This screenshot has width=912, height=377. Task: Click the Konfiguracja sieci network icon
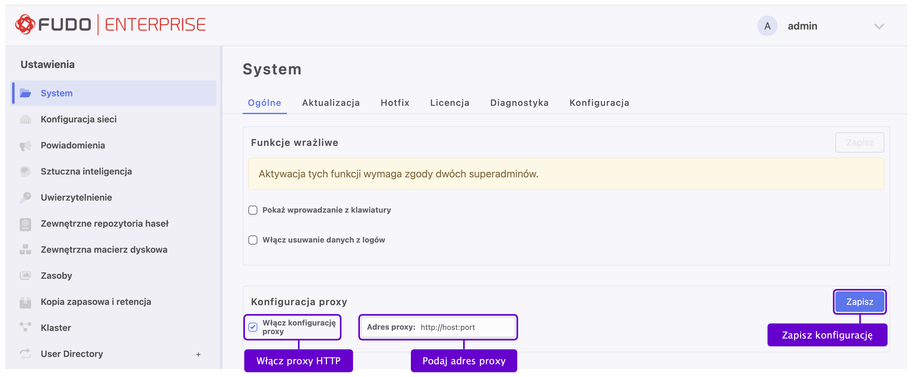[25, 120]
